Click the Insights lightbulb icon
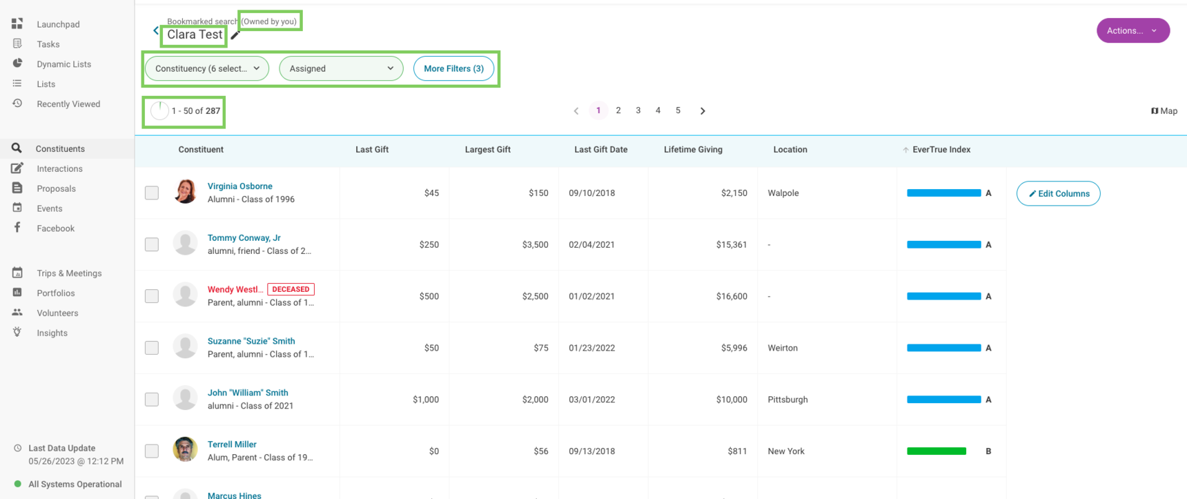Viewport: 1187px width, 499px height. tap(17, 332)
